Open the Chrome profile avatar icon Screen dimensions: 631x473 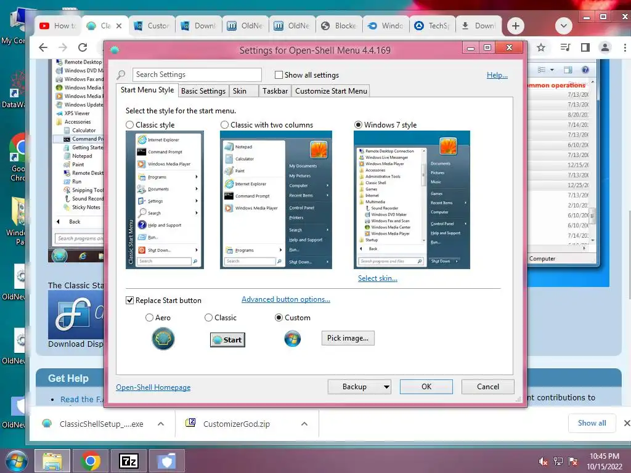tap(605, 47)
